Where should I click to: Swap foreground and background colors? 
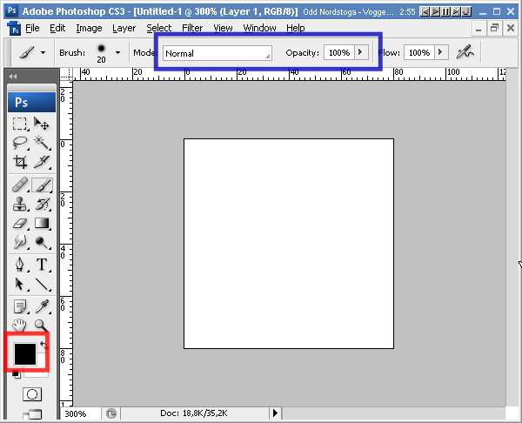[x=43, y=345]
